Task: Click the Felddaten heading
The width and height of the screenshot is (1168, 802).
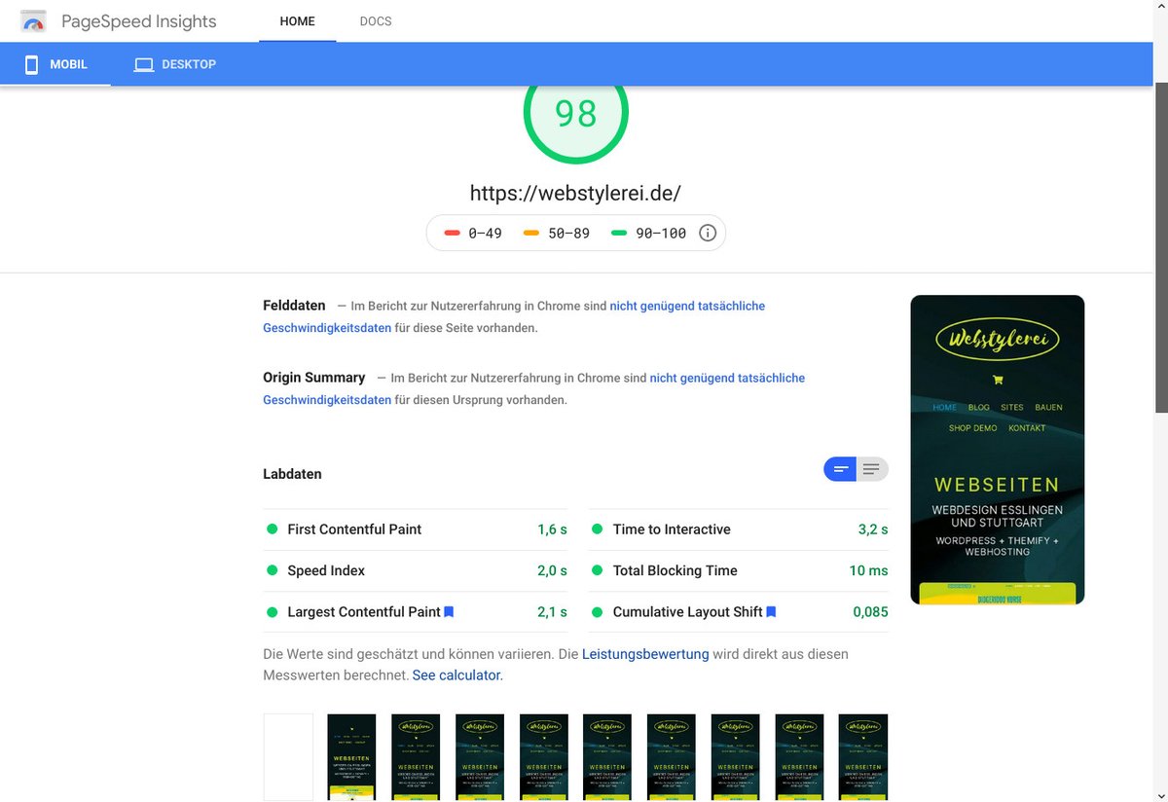Action: pyautogui.click(x=294, y=306)
